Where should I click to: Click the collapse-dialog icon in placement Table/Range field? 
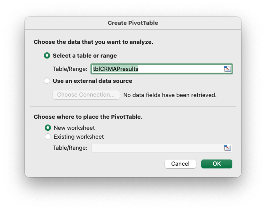227,148
